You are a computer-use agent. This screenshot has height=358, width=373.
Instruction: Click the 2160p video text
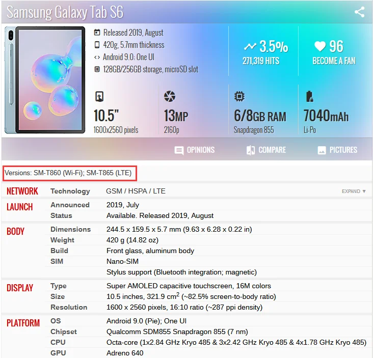tap(172, 130)
